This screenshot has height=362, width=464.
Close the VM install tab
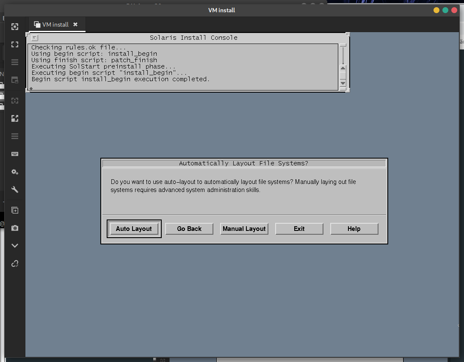pos(75,25)
